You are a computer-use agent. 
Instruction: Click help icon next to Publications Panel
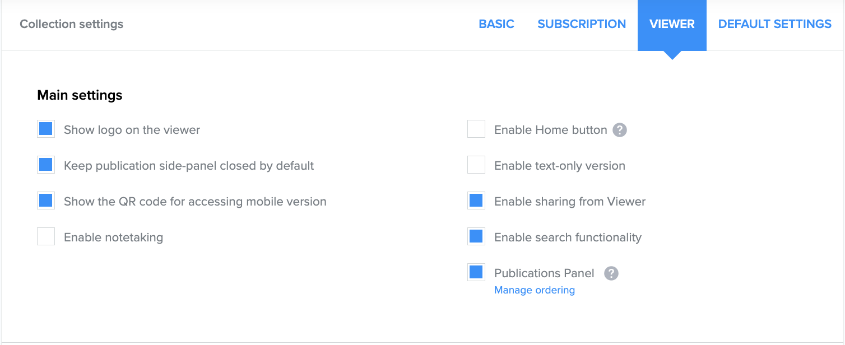coord(611,273)
